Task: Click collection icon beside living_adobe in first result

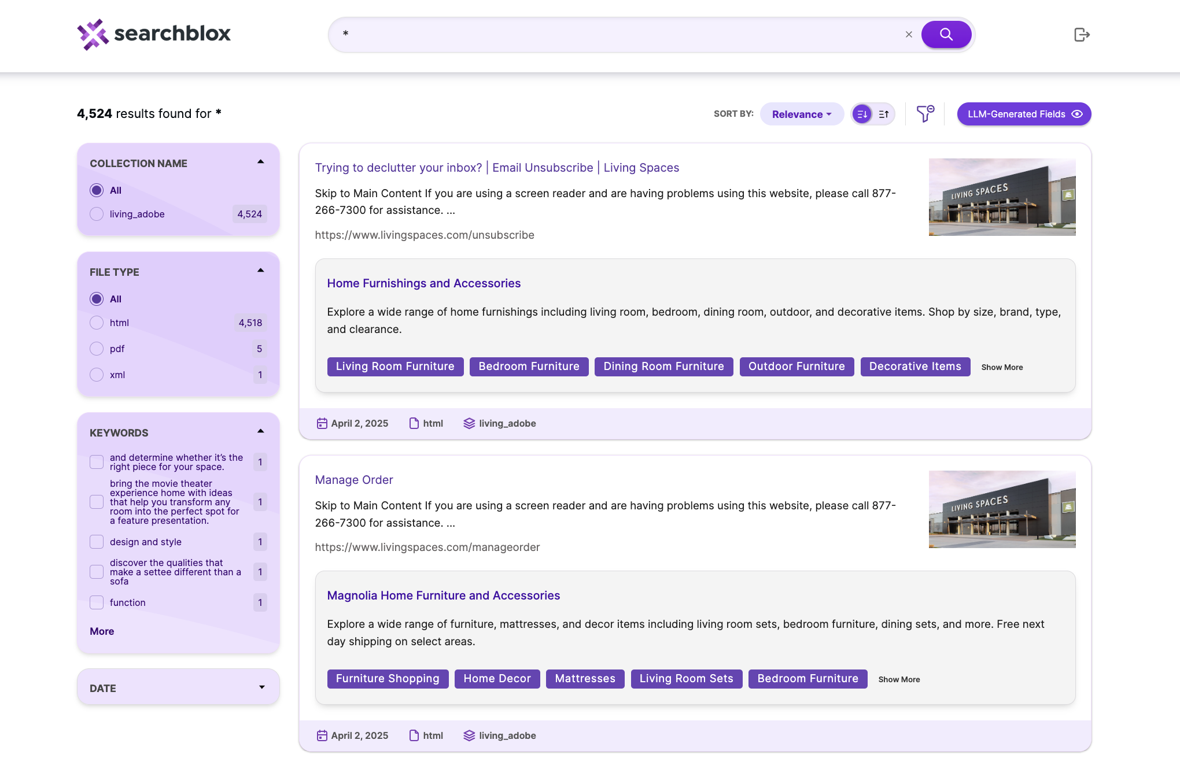Action: [469, 424]
